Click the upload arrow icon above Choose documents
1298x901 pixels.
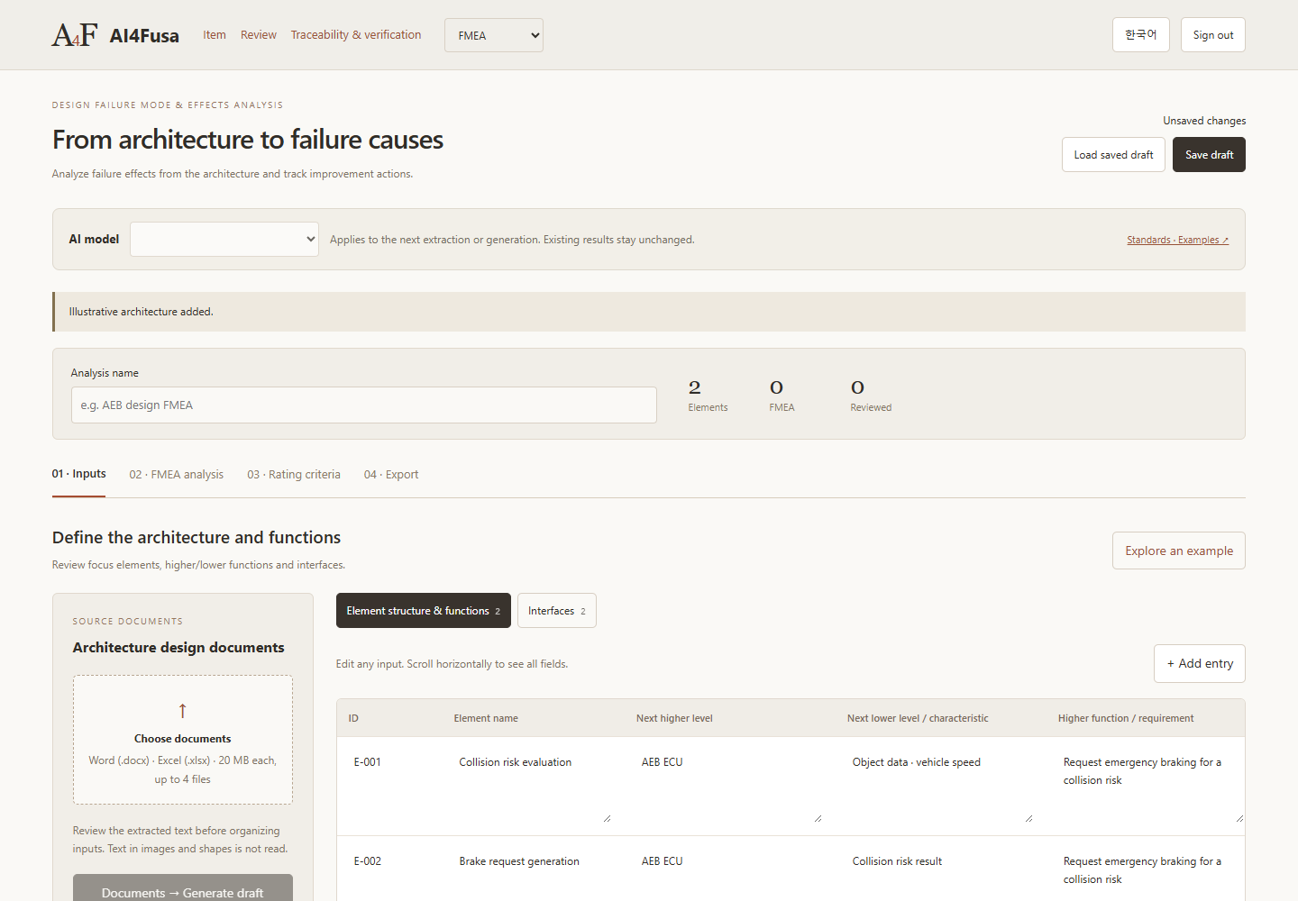pos(183,711)
